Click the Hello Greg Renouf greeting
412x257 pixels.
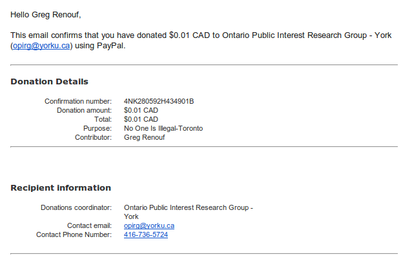point(46,15)
